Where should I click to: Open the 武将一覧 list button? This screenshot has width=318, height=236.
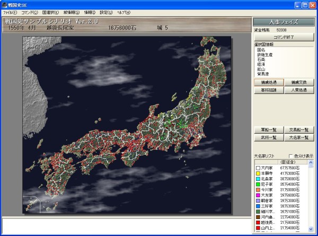pyautogui.click(x=269, y=137)
